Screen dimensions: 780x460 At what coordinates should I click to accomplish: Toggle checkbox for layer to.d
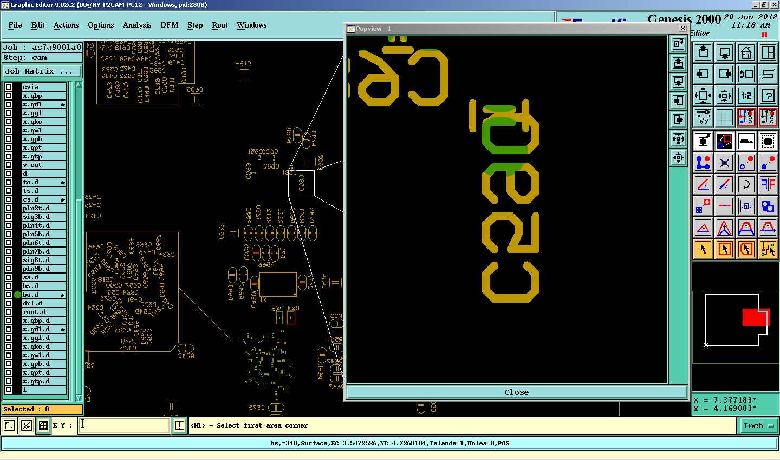click(x=9, y=182)
